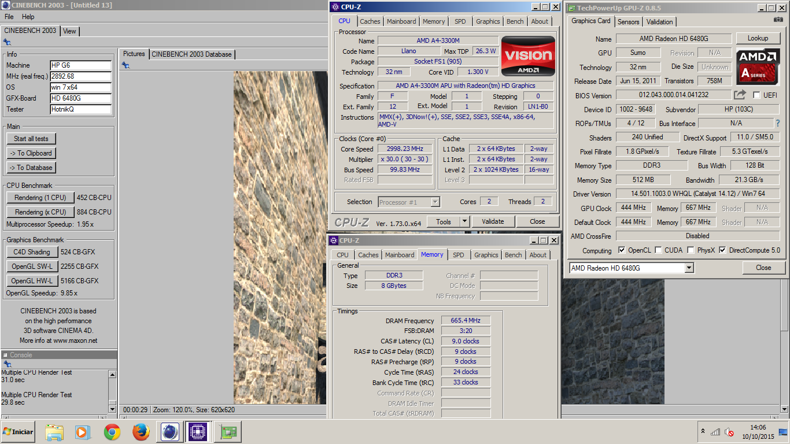Image resolution: width=790 pixels, height=444 pixels.
Task: Click the Iniciar start button
Action: (18, 431)
